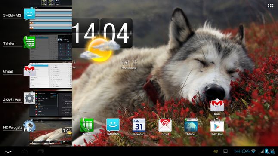
Task: Select the Język i wpro label
Action: coord(13,100)
